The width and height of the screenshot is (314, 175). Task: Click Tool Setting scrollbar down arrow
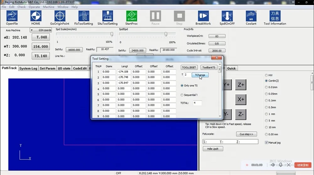[x=220, y=116]
